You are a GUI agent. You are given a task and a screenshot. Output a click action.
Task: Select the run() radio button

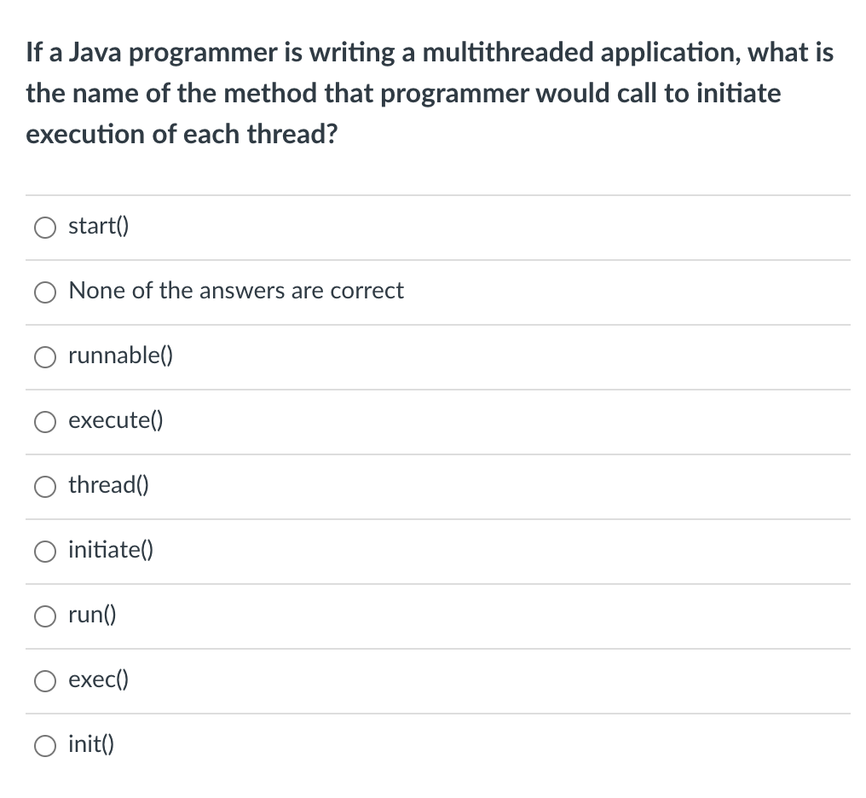coord(45,616)
